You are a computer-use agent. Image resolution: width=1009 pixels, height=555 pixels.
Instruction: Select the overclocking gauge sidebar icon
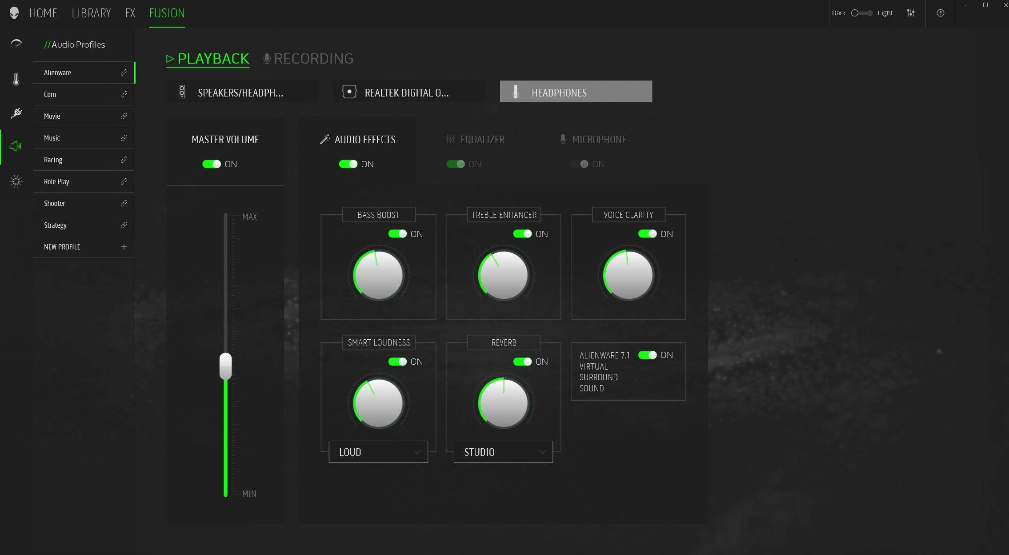(x=16, y=43)
